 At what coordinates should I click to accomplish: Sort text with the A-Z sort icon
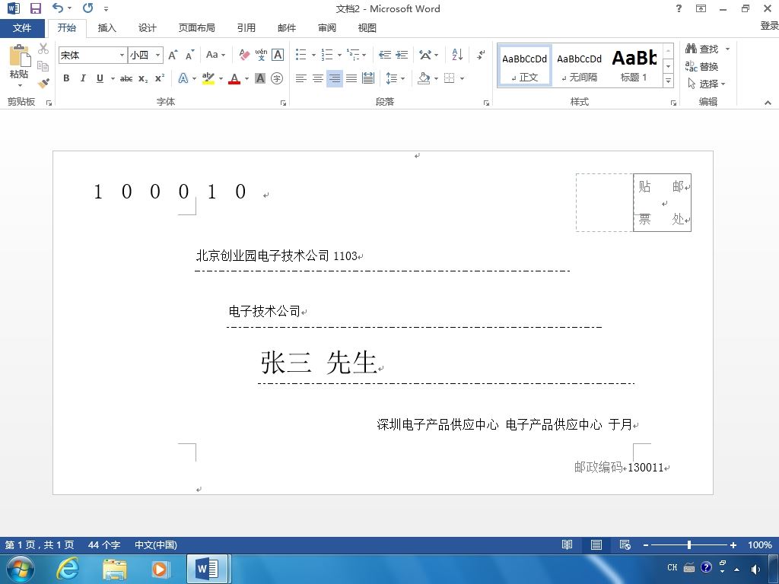click(x=457, y=55)
